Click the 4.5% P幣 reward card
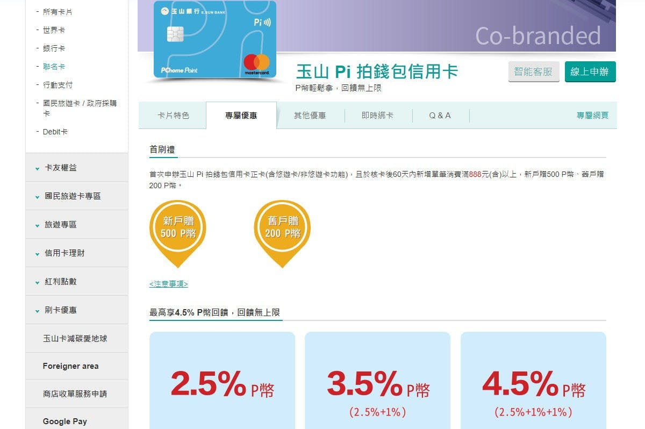 (533, 381)
